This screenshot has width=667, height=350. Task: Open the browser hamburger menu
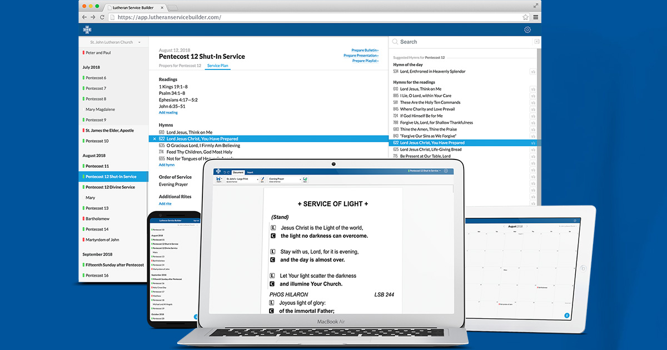[x=535, y=17]
